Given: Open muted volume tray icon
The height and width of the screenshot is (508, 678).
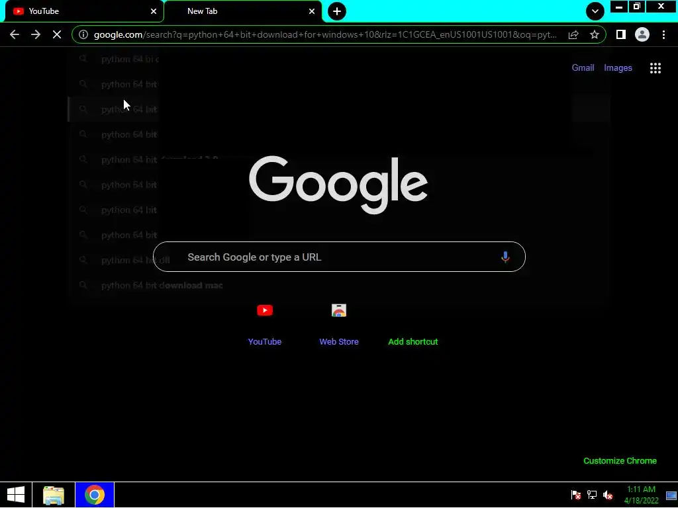Looking at the screenshot, I should 608,495.
